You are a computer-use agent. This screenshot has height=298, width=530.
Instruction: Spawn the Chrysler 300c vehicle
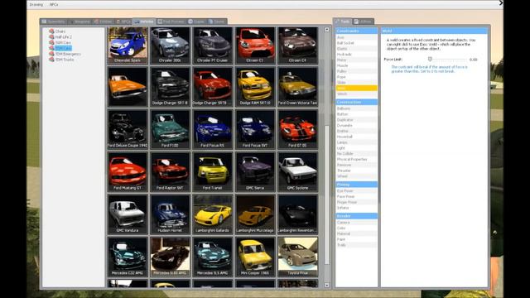(x=171, y=46)
